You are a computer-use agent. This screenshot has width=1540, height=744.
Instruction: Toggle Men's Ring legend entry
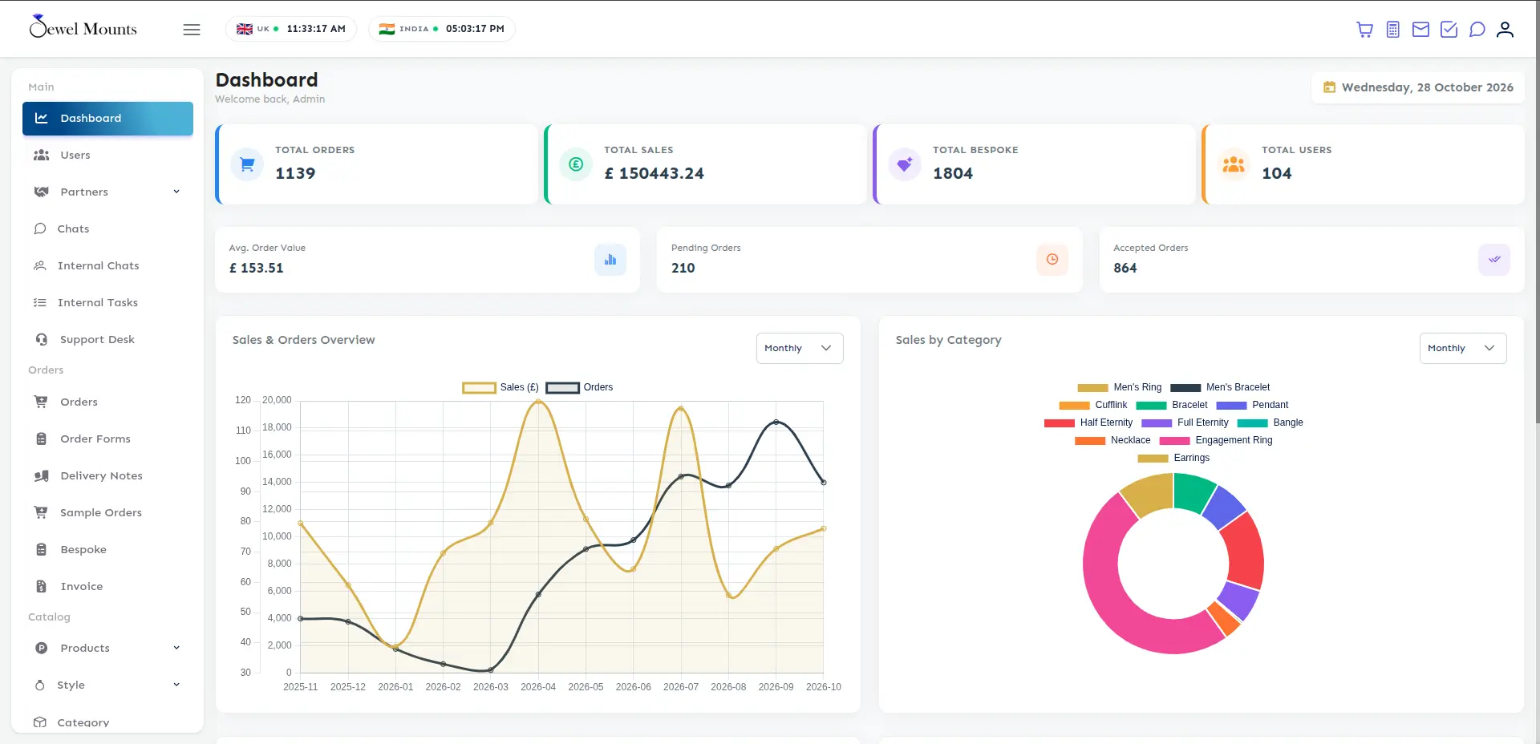(x=1120, y=387)
